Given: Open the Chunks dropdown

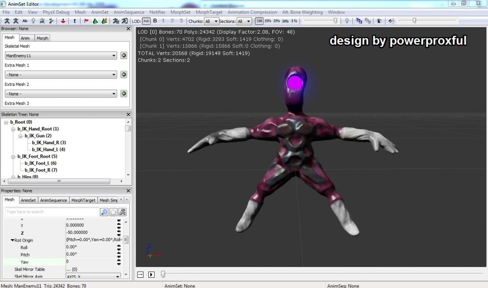Looking at the screenshot, I should [x=212, y=21].
